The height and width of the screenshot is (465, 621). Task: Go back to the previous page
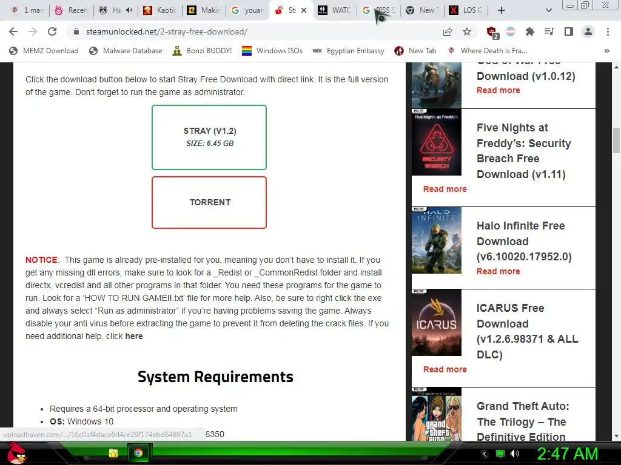[13, 31]
